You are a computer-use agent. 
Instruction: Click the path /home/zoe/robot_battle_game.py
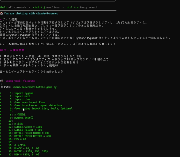(x=35, y=87)
